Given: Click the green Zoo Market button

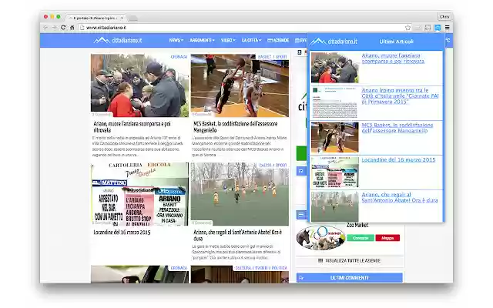Looking at the screenshot, I should [x=361, y=238].
